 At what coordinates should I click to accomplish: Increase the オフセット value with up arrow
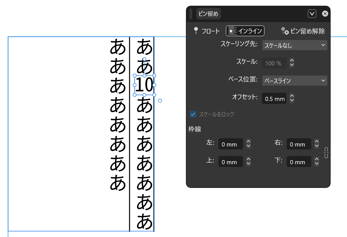(292, 97)
